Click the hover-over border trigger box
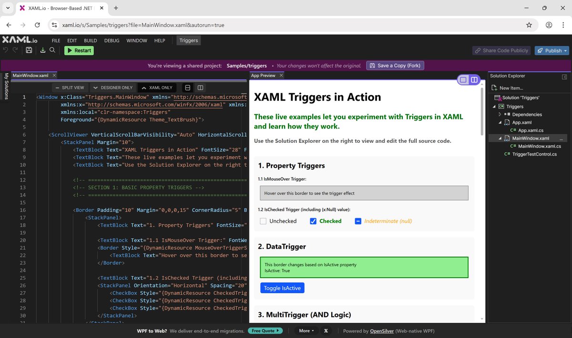This screenshot has height=338, width=572. pos(364,193)
